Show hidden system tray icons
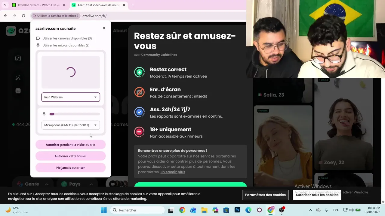Screen dimensions: 385x216 coord(310,210)
